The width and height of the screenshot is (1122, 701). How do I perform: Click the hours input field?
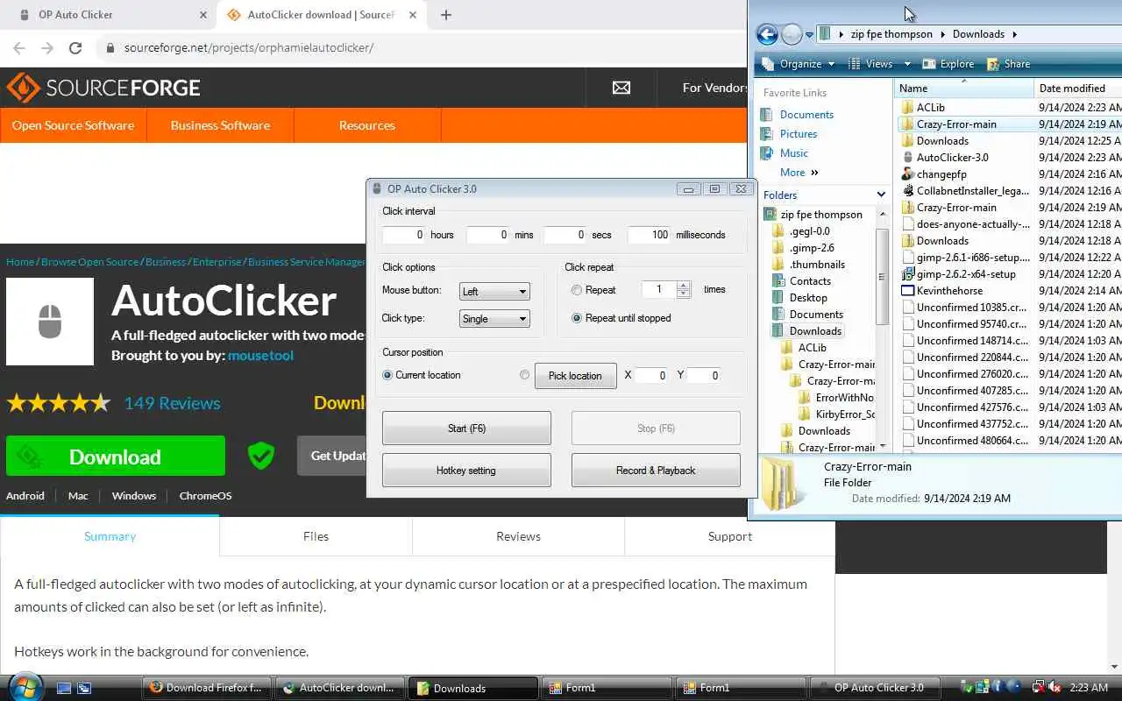pos(404,235)
